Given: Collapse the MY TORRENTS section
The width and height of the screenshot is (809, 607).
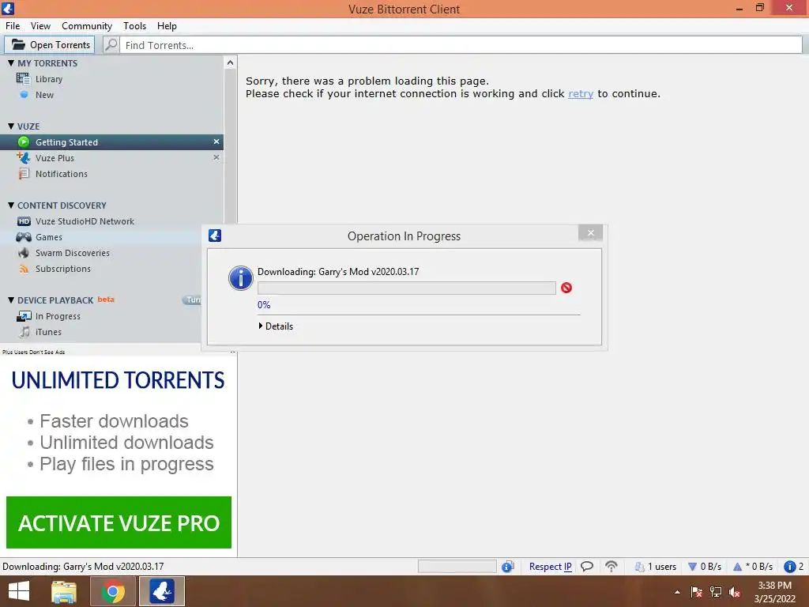Looking at the screenshot, I should [11, 63].
